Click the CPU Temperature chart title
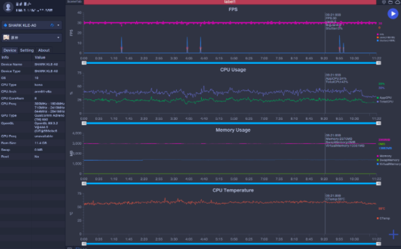The width and height of the screenshot is (401, 249). (x=233, y=190)
